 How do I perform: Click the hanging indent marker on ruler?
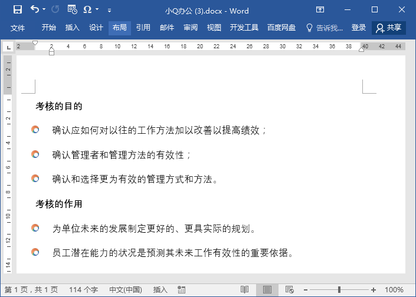(x=51, y=49)
